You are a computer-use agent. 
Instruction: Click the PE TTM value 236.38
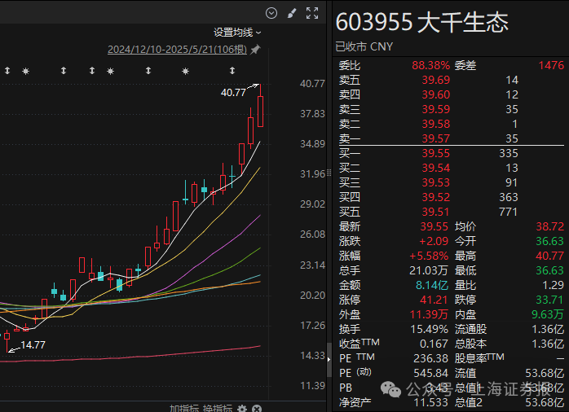coord(431,359)
